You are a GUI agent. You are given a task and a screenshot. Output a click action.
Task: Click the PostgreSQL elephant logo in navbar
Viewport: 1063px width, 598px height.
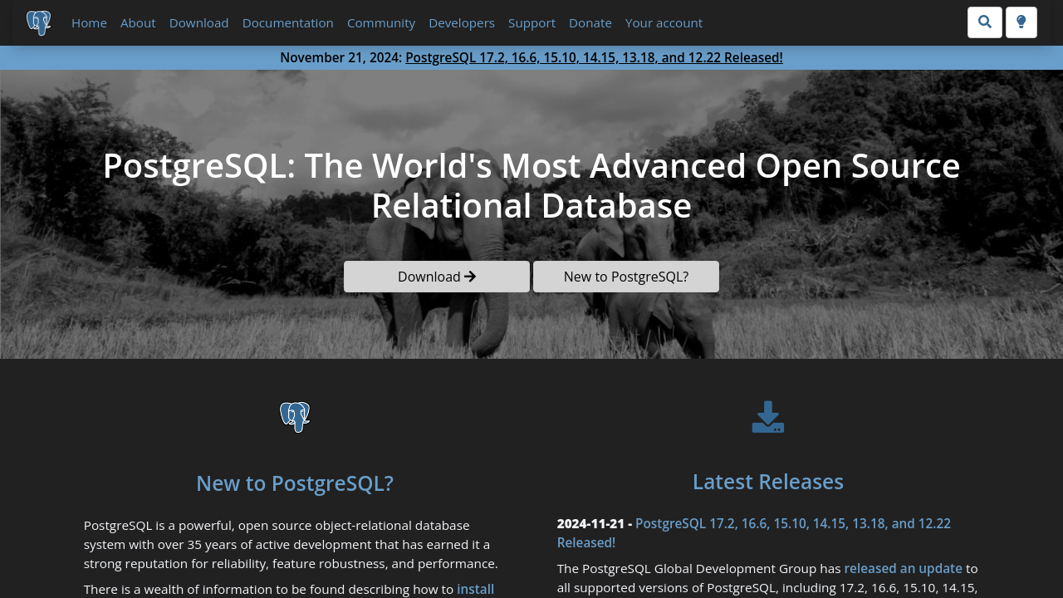pos(39,22)
